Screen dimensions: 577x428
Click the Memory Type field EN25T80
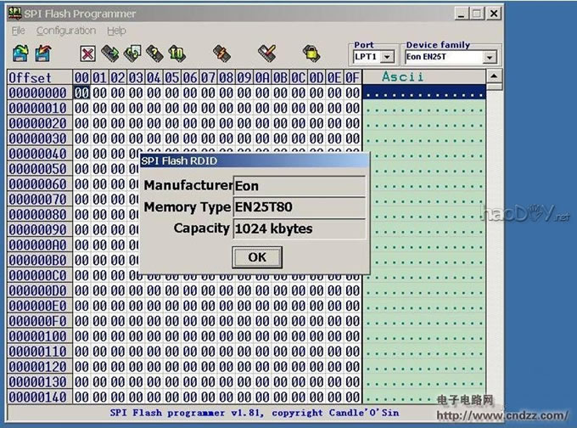coord(299,207)
